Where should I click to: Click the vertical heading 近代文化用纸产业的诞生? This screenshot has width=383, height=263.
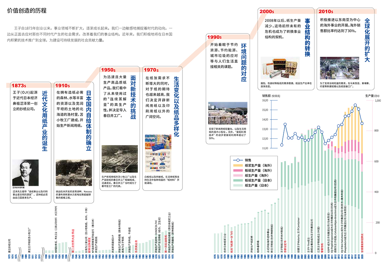pos(45,121)
